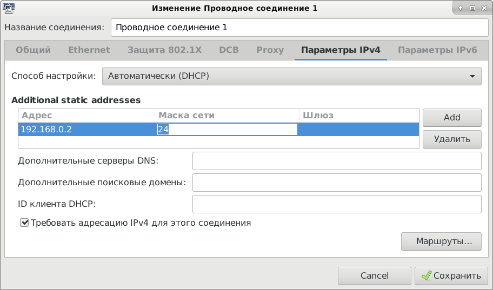Viewport: 493px width, 290px height.
Task: Go to the Защита 802.1X tab
Action: coord(164,50)
